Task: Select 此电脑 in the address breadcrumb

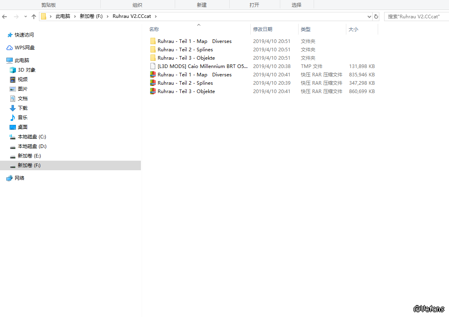Action: tap(63, 16)
